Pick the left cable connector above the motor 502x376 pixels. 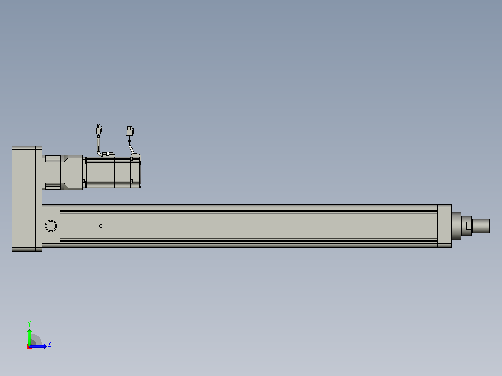99,130
